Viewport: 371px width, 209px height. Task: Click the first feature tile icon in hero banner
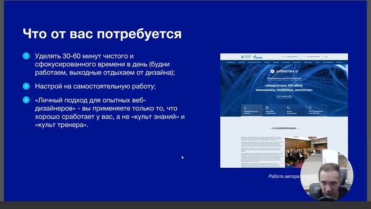(x=245, y=108)
